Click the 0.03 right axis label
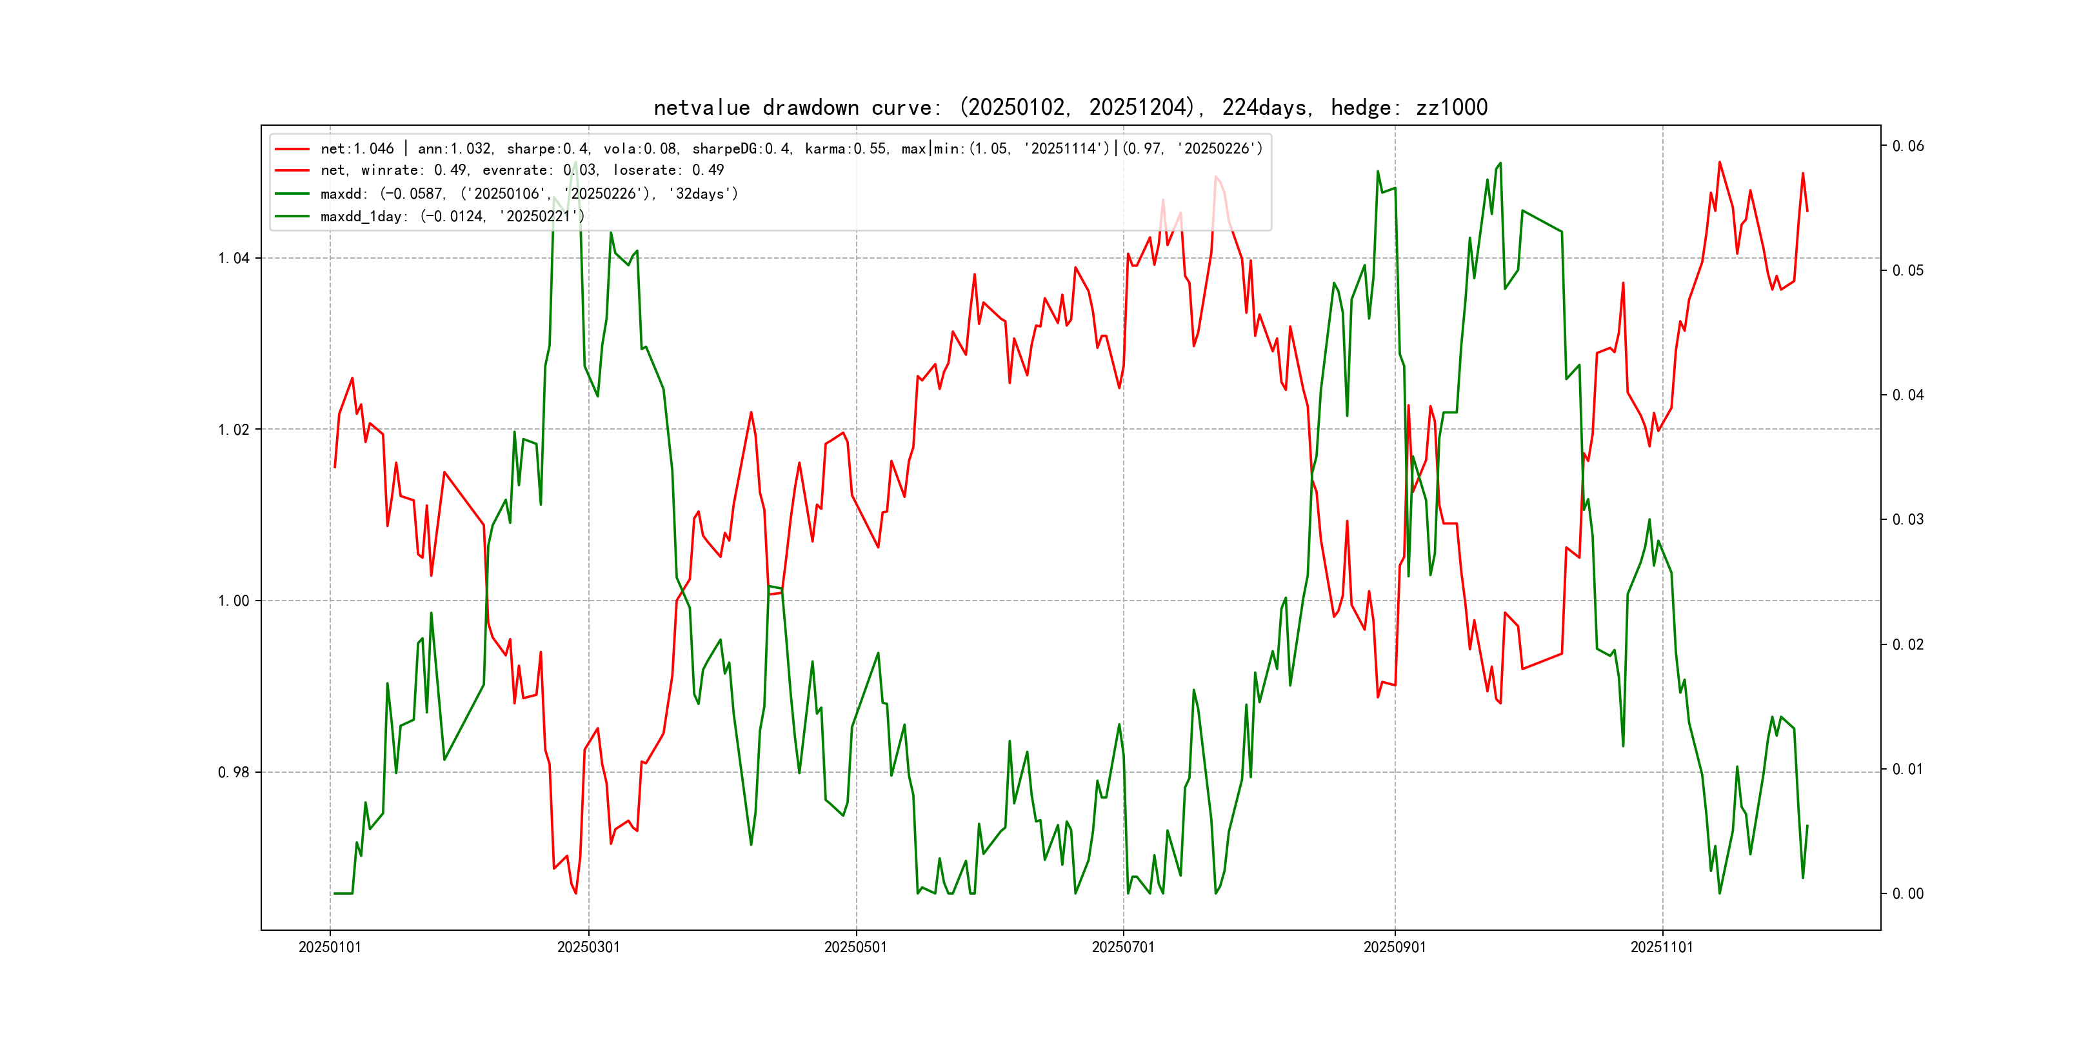This screenshot has height=1045, width=2090. coord(1907,519)
